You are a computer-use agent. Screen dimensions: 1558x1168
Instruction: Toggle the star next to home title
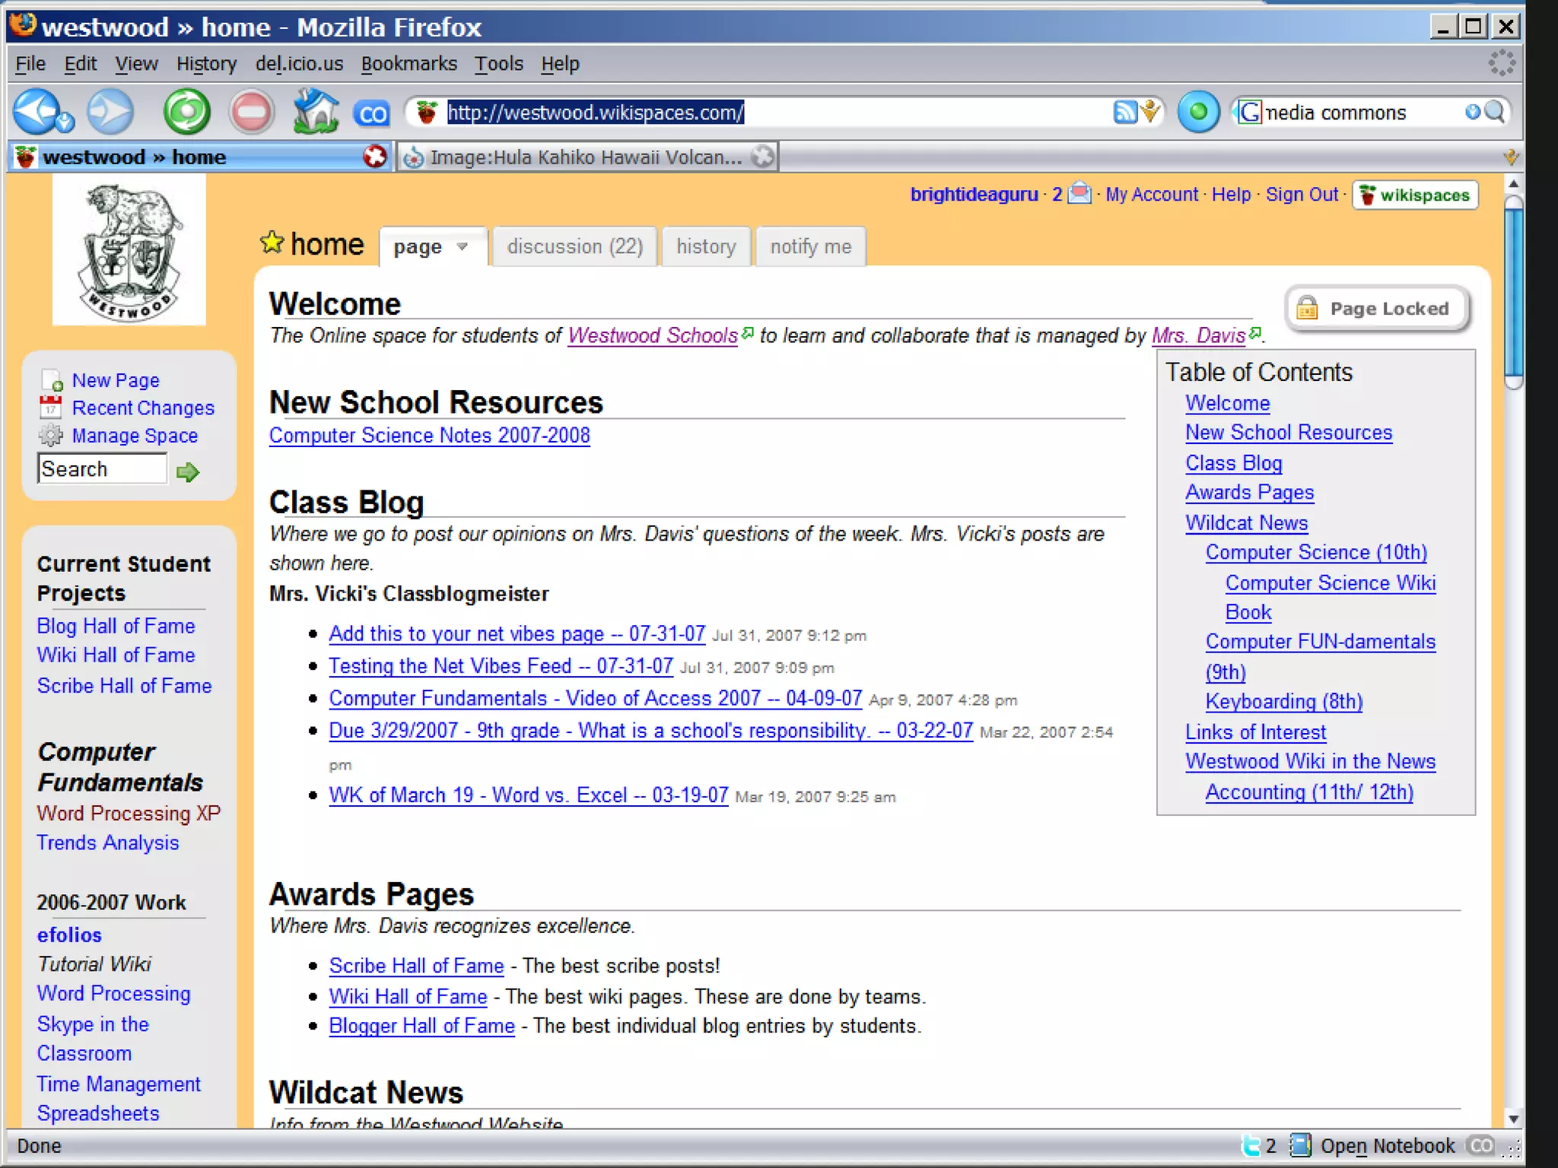(x=272, y=243)
